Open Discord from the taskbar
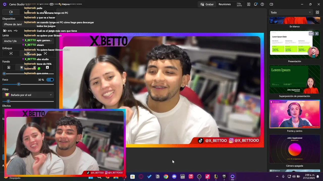Screen dimensions: 323x181 [174, 176]
